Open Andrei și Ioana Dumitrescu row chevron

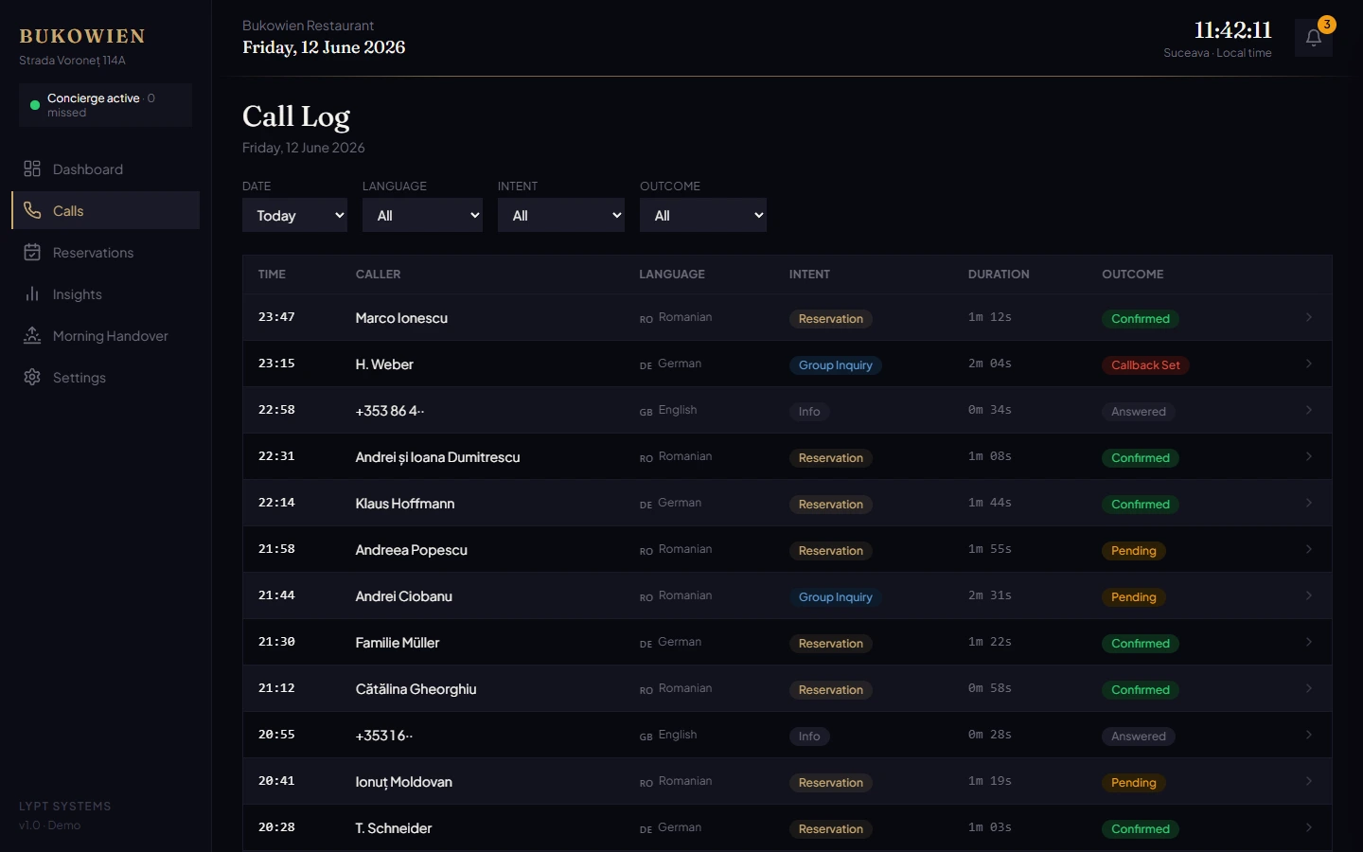point(1309,456)
